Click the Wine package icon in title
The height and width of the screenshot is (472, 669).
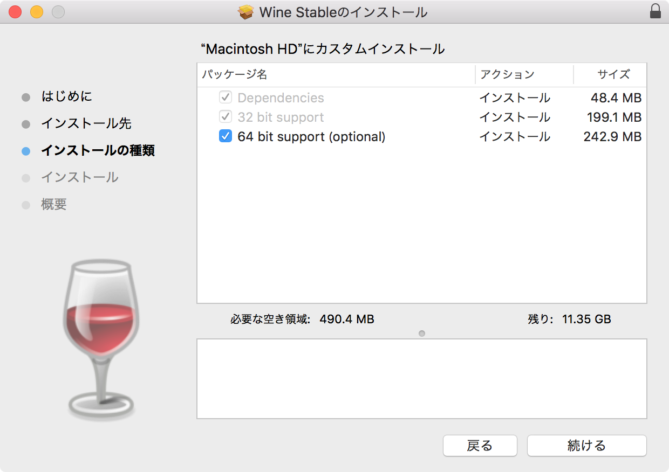point(246,12)
